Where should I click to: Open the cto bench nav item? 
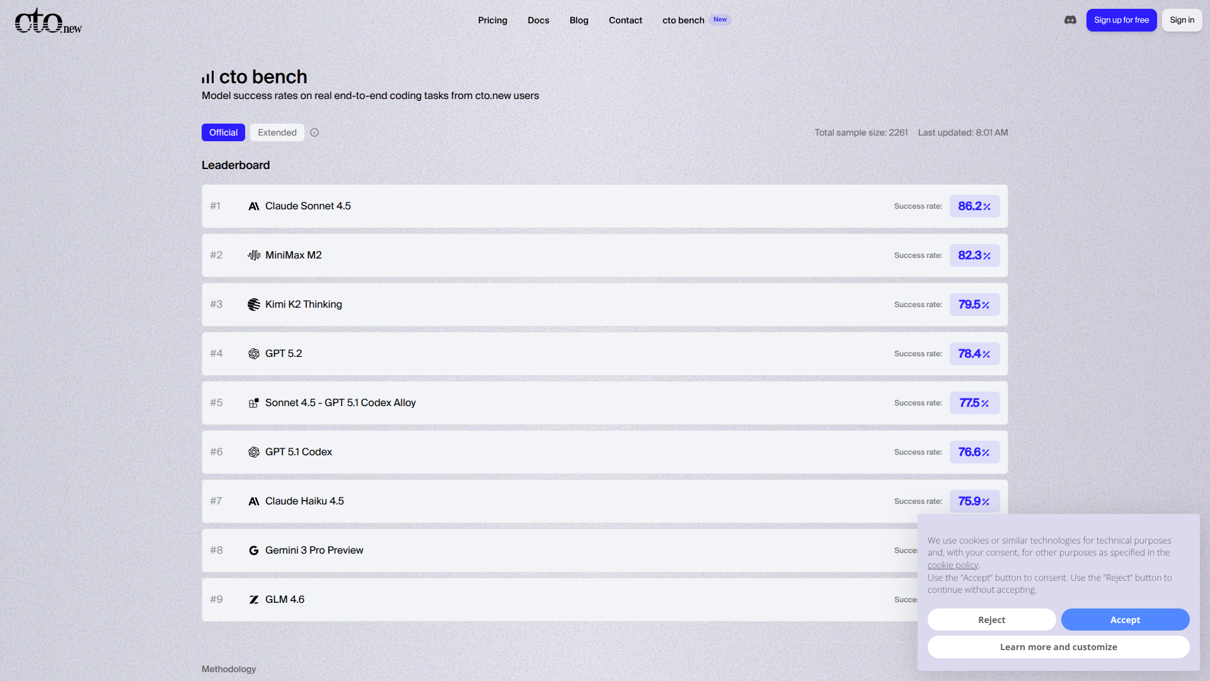[x=683, y=20]
